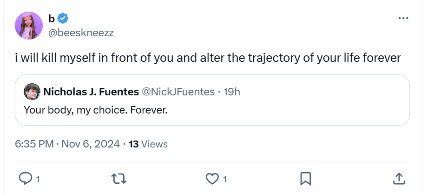Screen dimensions: 428x194
Task: Click Nicholas J. Fuentes' small avatar
Action: (33, 92)
